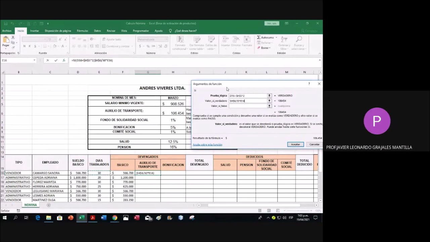Switch to Page Layout view in status bar
The width and height of the screenshot is (430, 242).
269,211
